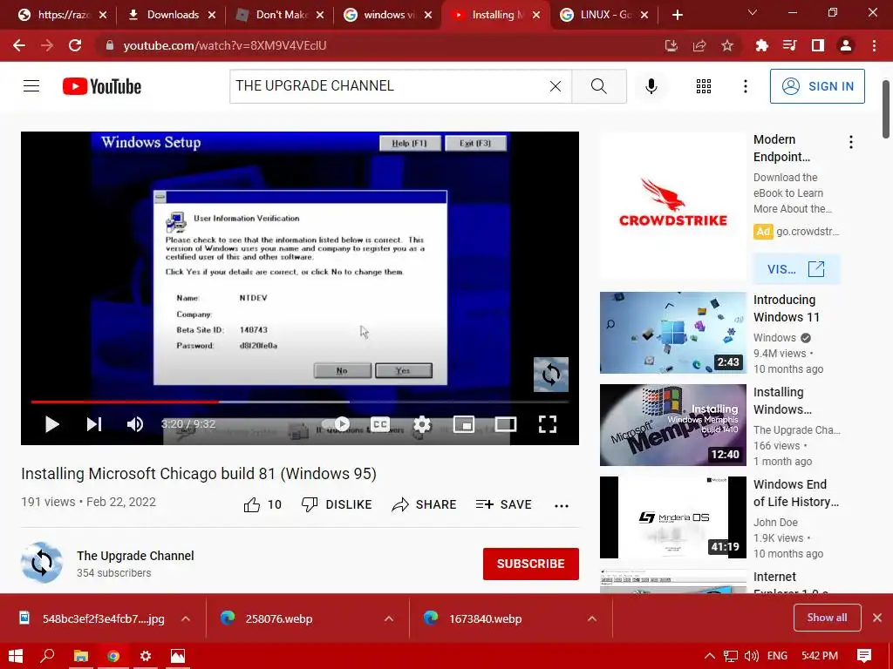Open Introducing Windows 11 video thumbnail
Screen dimensions: 893x669
pos(672,333)
